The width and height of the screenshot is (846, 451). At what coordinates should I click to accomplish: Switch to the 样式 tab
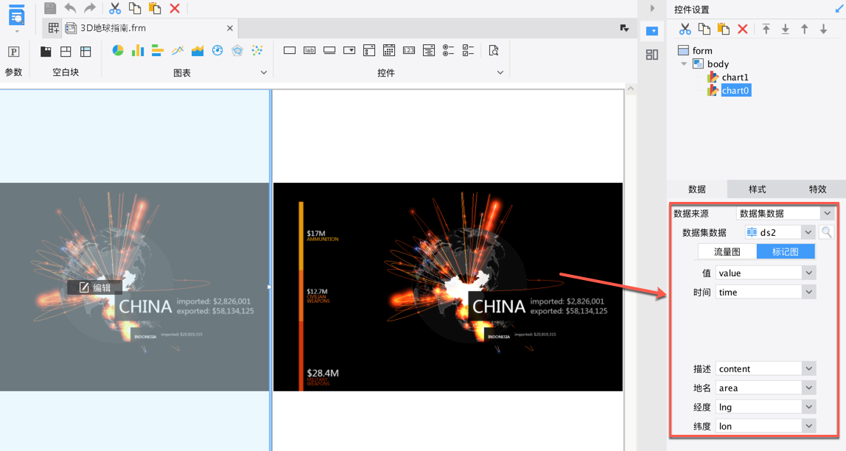757,189
